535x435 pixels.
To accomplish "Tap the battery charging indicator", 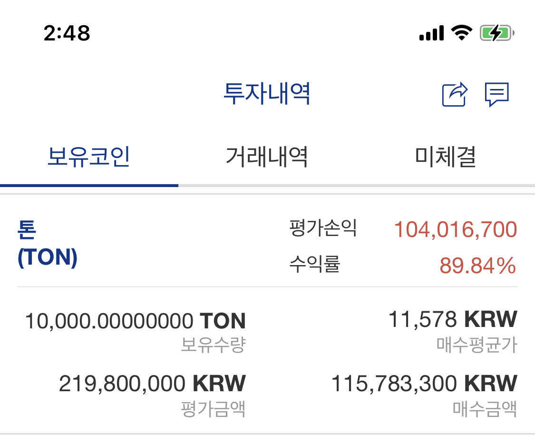I will 495,32.
